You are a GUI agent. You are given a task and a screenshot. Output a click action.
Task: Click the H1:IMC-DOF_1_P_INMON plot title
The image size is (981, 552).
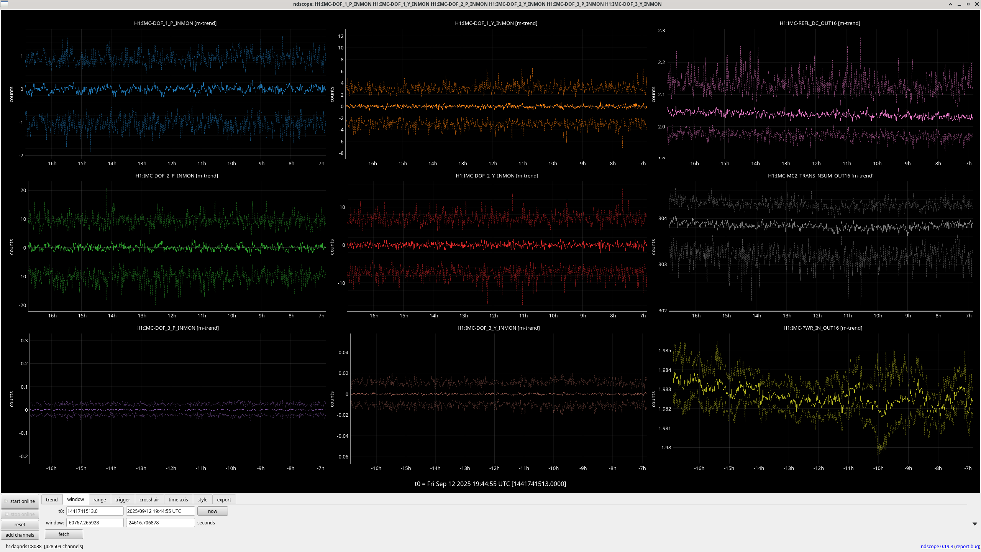pyautogui.click(x=175, y=23)
